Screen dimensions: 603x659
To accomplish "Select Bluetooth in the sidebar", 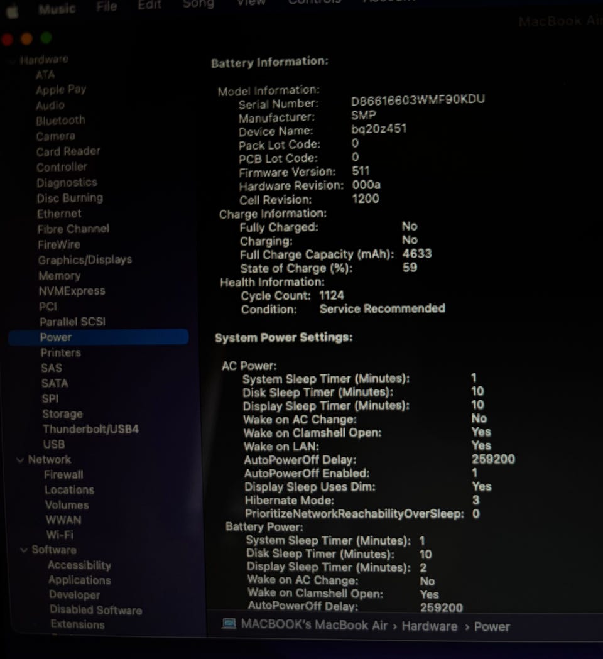I will pyautogui.click(x=60, y=121).
